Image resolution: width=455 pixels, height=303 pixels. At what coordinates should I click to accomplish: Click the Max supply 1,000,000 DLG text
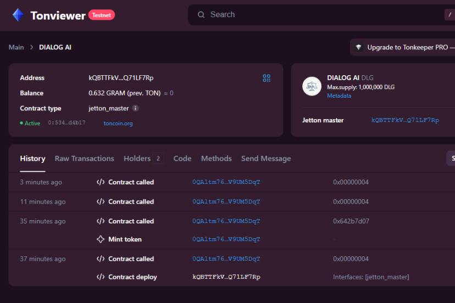coord(360,87)
